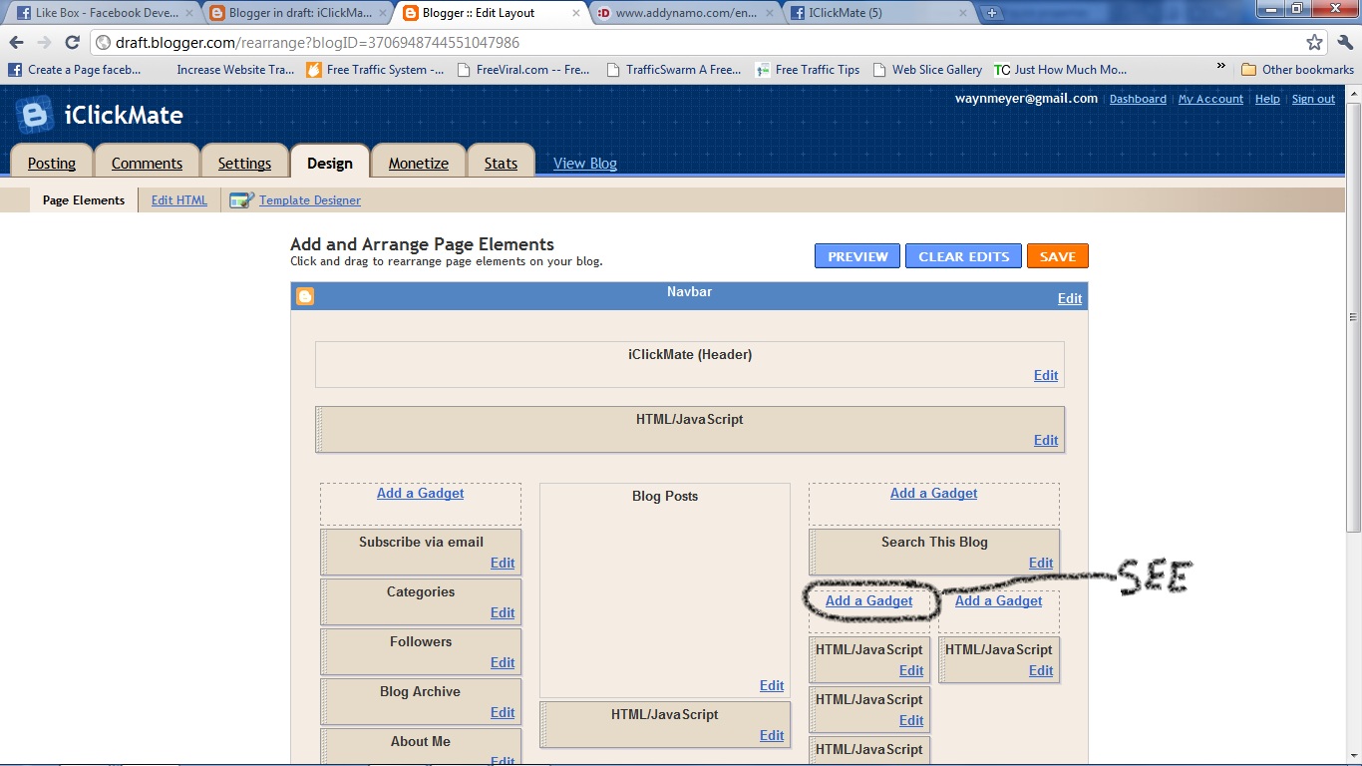This screenshot has width=1362, height=766.
Task: Edit the Followers gadget
Action: pos(503,663)
